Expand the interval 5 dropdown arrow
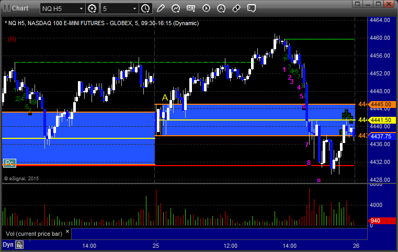This screenshot has height=252, width=398. click(x=134, y=9)
